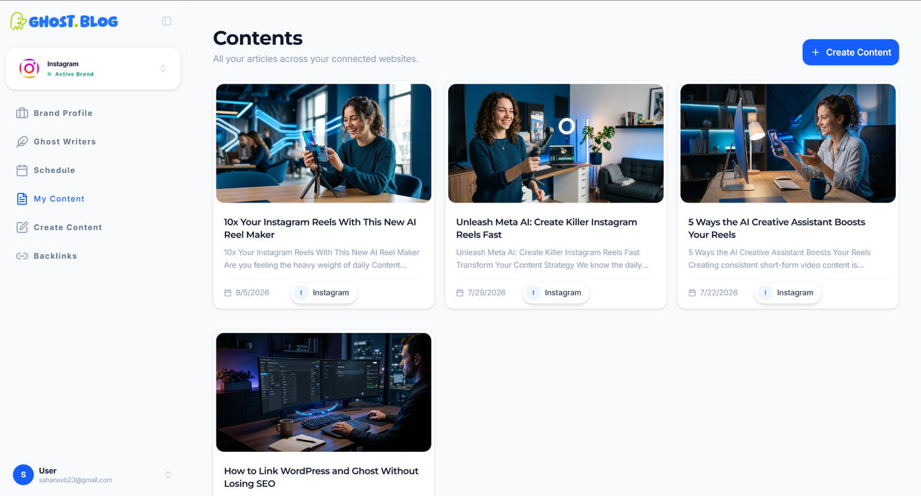The image size is (921, 496).
Task: Click the plus icon in Create Content button
Action: coord(816,53)
